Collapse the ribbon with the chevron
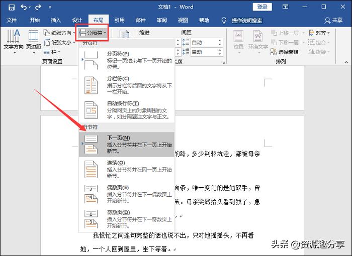The image size is (352, 256). click(x=346, y=62)
